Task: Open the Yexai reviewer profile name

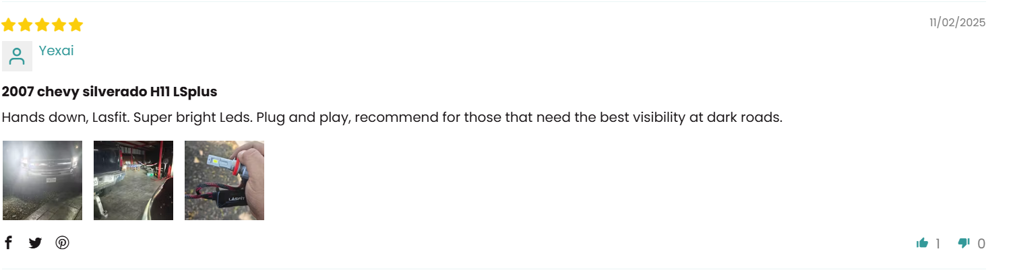Action: tap(56, 50)
